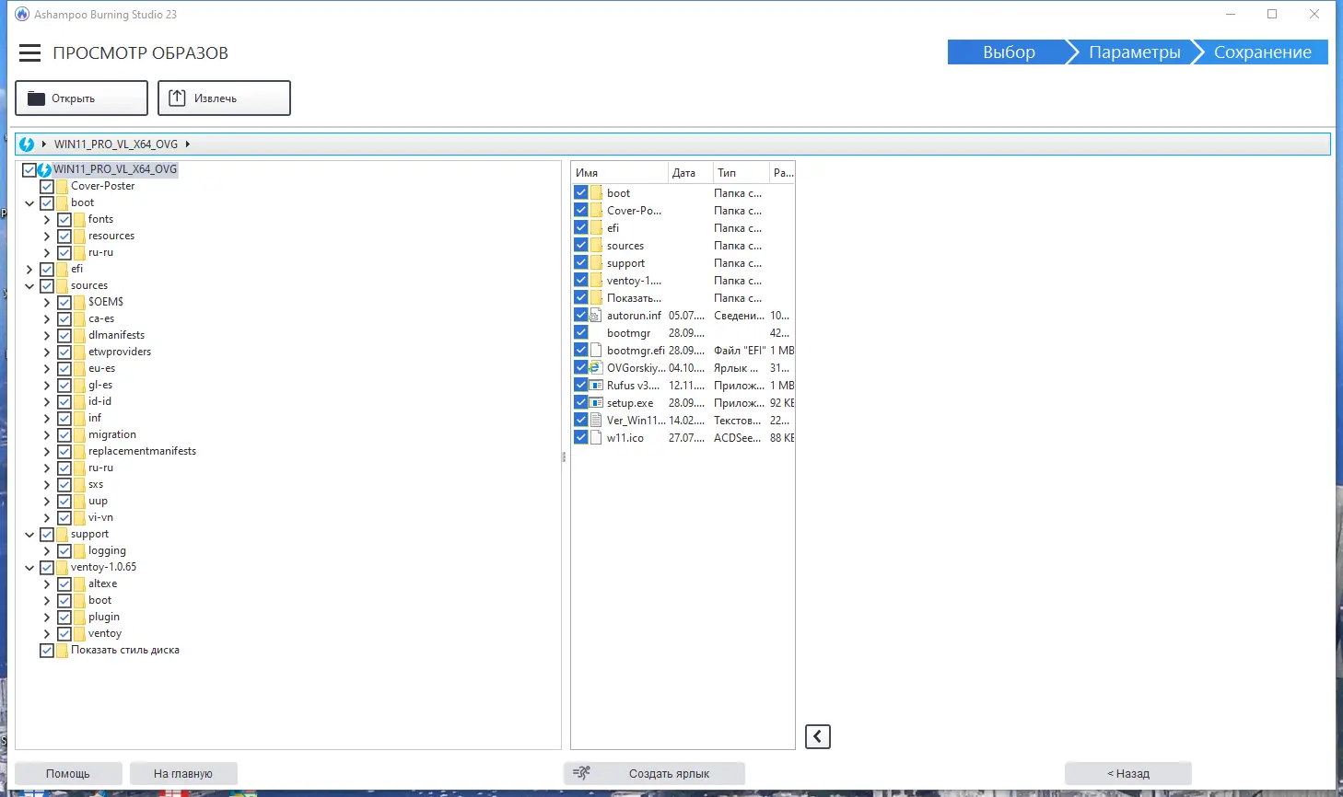
Task: Open the path arrow before WIN11_PRO_VL_X64_OVG
Action: [43, 144]
